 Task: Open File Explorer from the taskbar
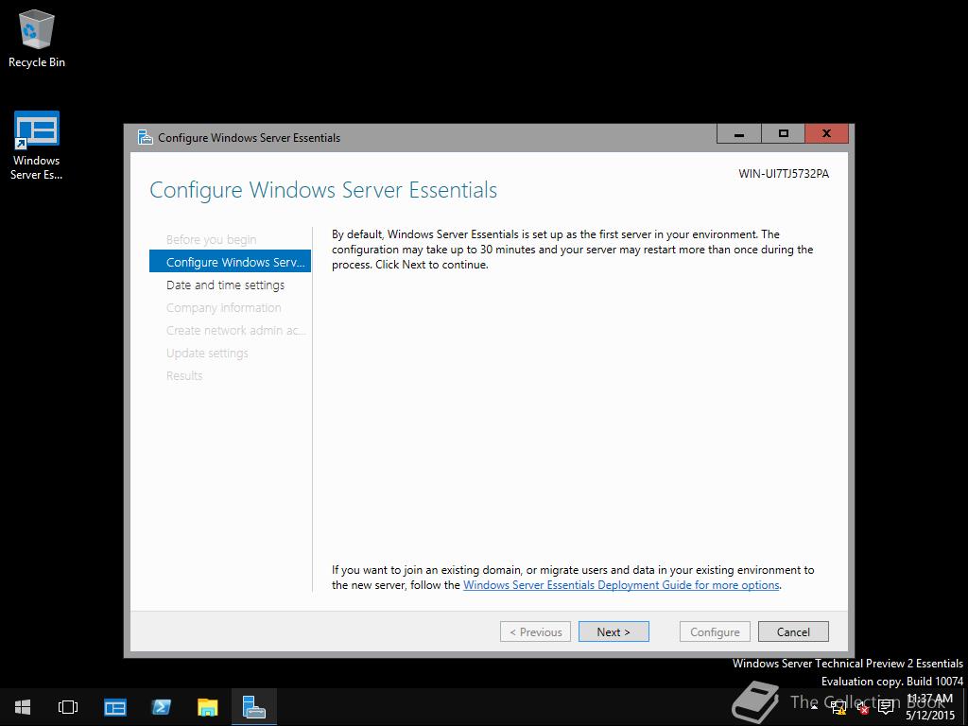(207, 707)
